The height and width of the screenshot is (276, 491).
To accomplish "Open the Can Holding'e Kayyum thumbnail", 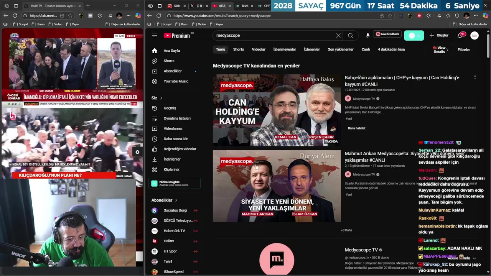I will 277,110.
